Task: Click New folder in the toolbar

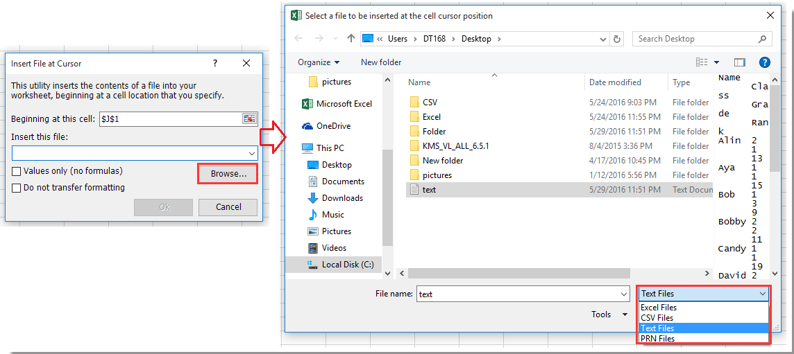Action: pos(381,62)
